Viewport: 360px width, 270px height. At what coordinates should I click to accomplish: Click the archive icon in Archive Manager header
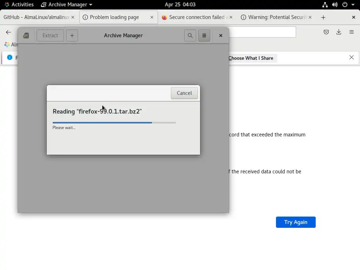[26, 36]
